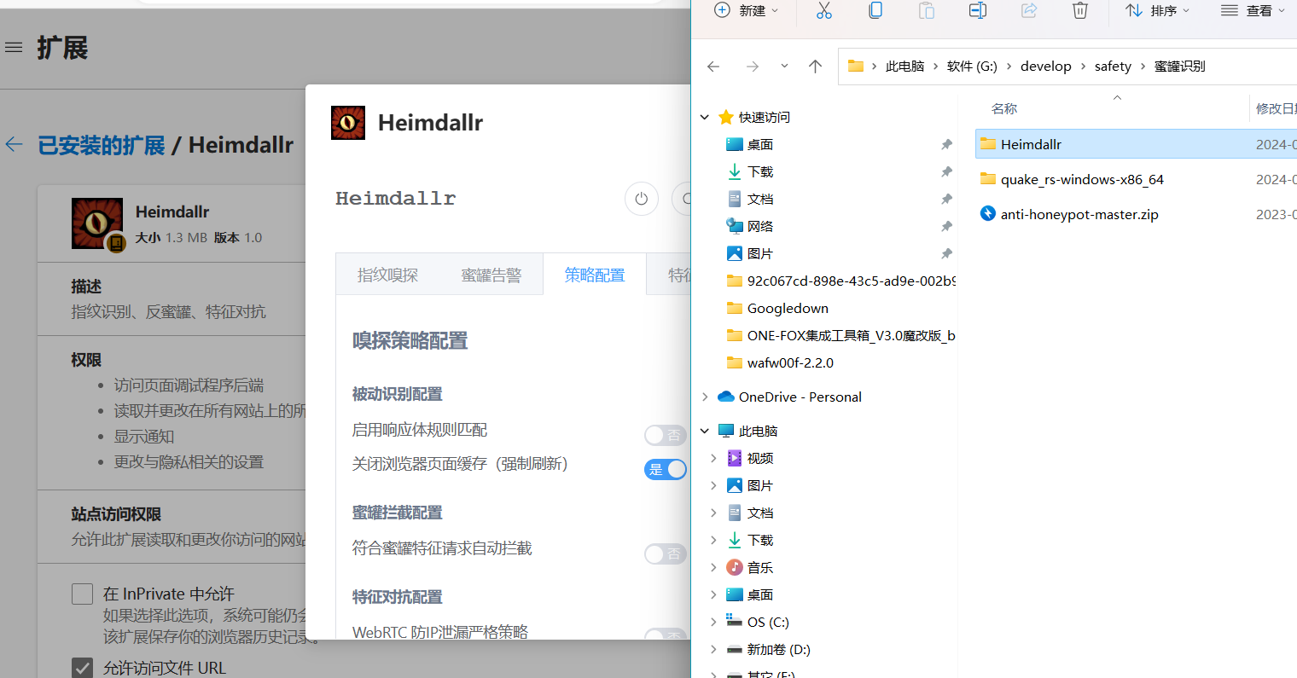Go forward in File Explorer

pos(752,67)
